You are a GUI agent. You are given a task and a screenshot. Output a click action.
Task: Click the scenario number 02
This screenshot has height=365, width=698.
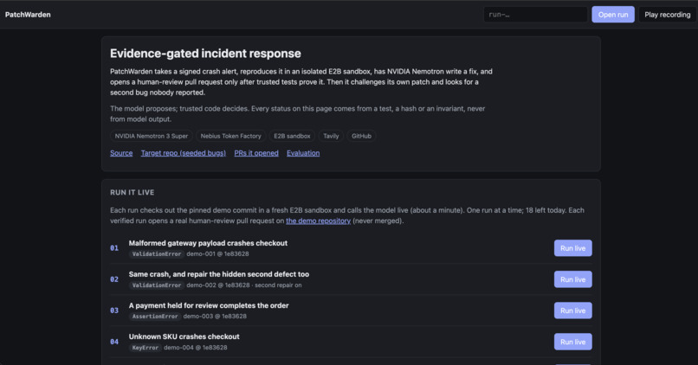coord(114,279)
